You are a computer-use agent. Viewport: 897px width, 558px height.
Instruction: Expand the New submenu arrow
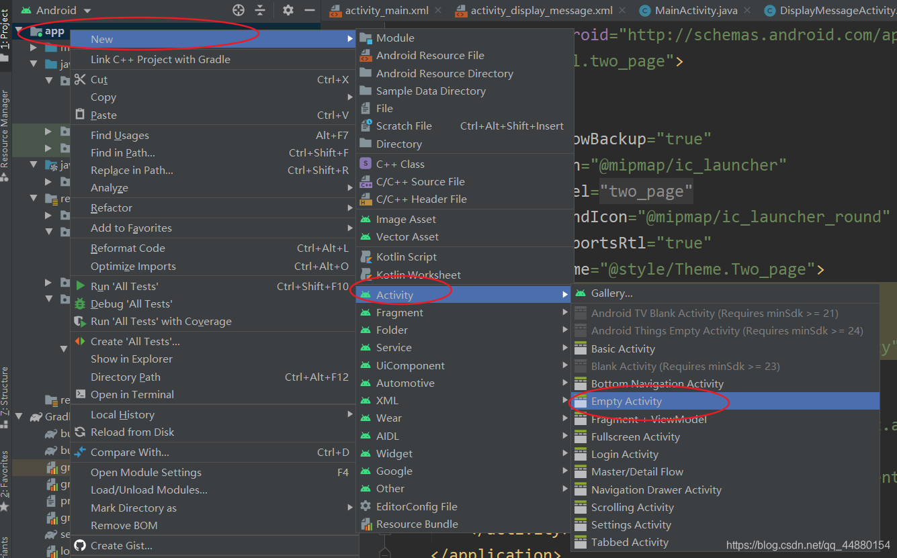pos(349,40)
